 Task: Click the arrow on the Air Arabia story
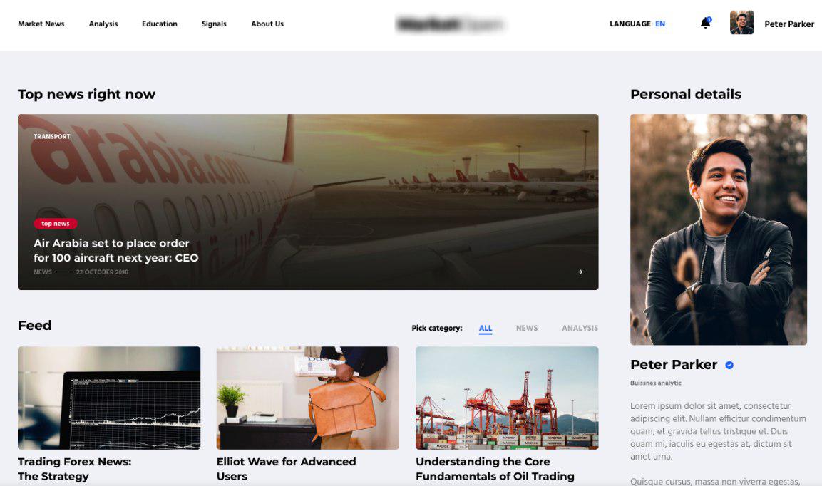pos(580,272)
